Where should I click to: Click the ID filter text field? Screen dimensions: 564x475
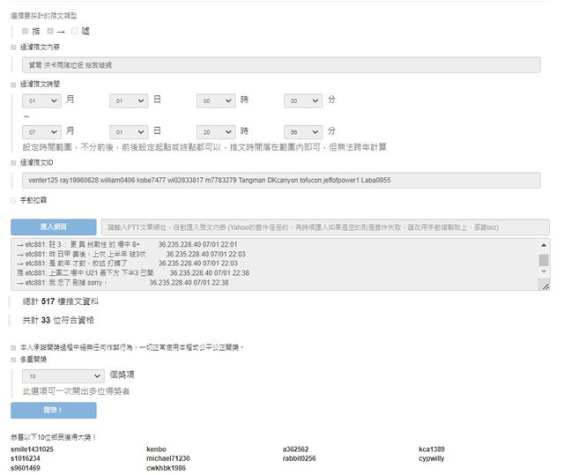[280, 181]
